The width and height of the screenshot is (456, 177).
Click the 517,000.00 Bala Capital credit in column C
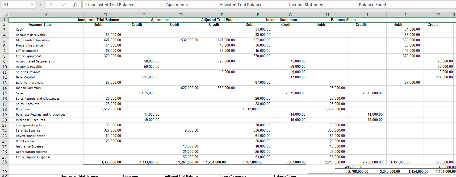click(151, 77)
